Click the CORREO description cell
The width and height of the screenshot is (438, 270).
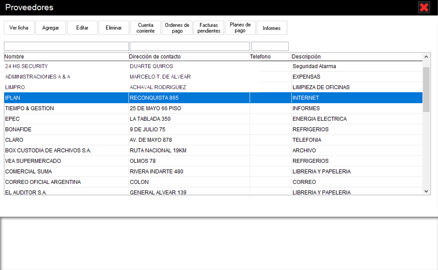tap(357, 182)
